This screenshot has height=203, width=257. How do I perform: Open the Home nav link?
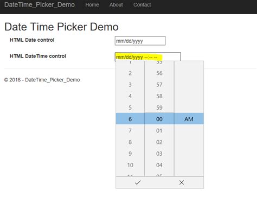92,5
